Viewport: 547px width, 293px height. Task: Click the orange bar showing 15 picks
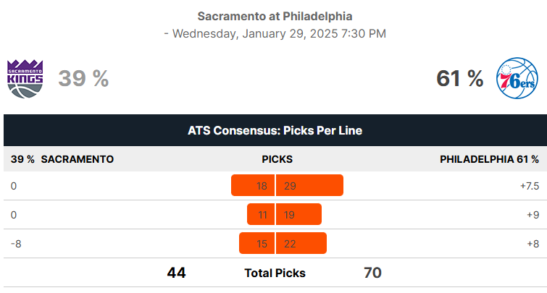point(257,243)
